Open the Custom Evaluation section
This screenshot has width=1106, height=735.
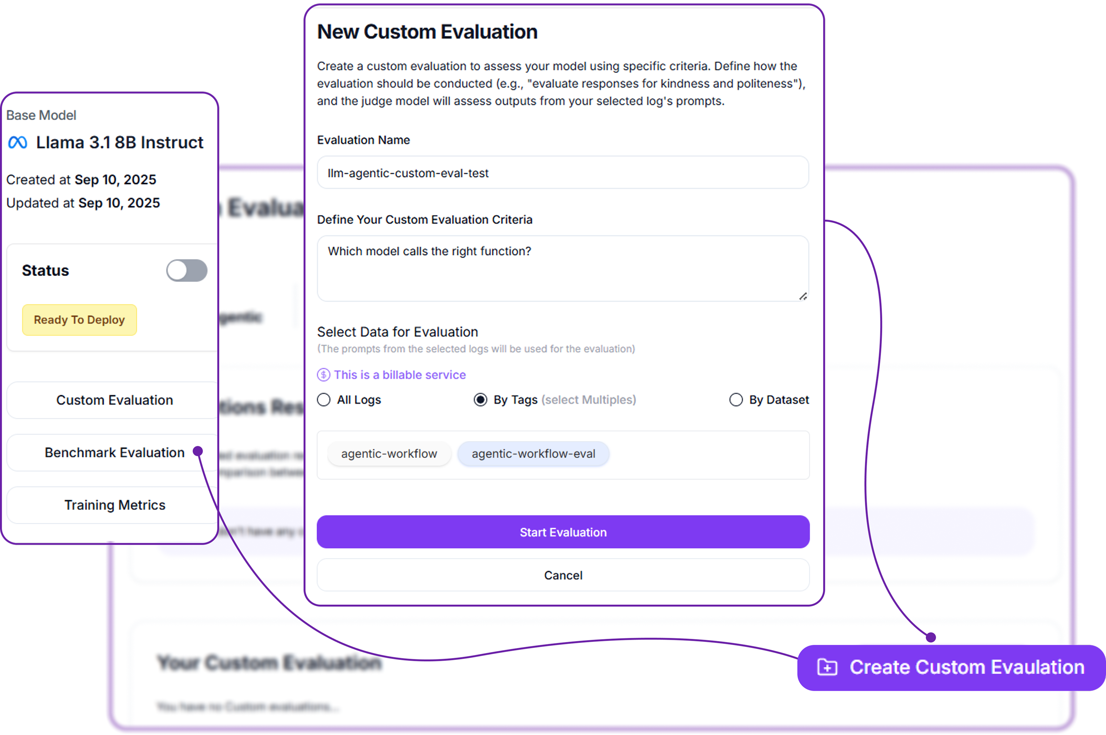coord(114,400)
